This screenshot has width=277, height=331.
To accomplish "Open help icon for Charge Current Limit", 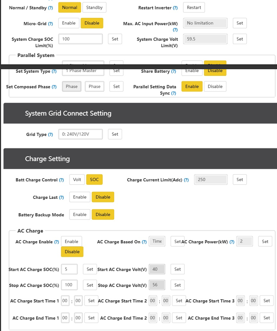I will pyautogui.click(x=186, y=180).
